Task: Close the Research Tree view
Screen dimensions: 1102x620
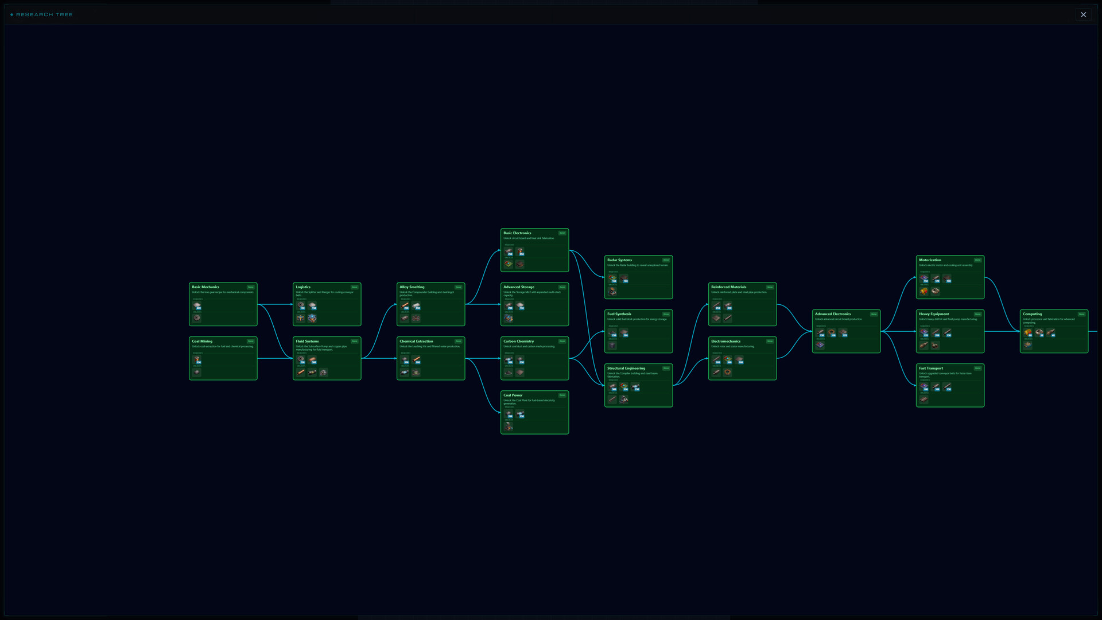Action: pos(1083,14)
